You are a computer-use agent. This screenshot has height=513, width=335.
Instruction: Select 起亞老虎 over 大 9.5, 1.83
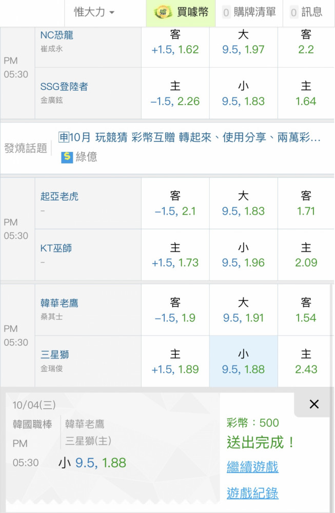pyautogui.click(x=243, y=203)
